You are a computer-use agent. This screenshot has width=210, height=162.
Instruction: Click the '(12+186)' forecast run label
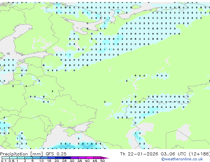coord(199,154)
